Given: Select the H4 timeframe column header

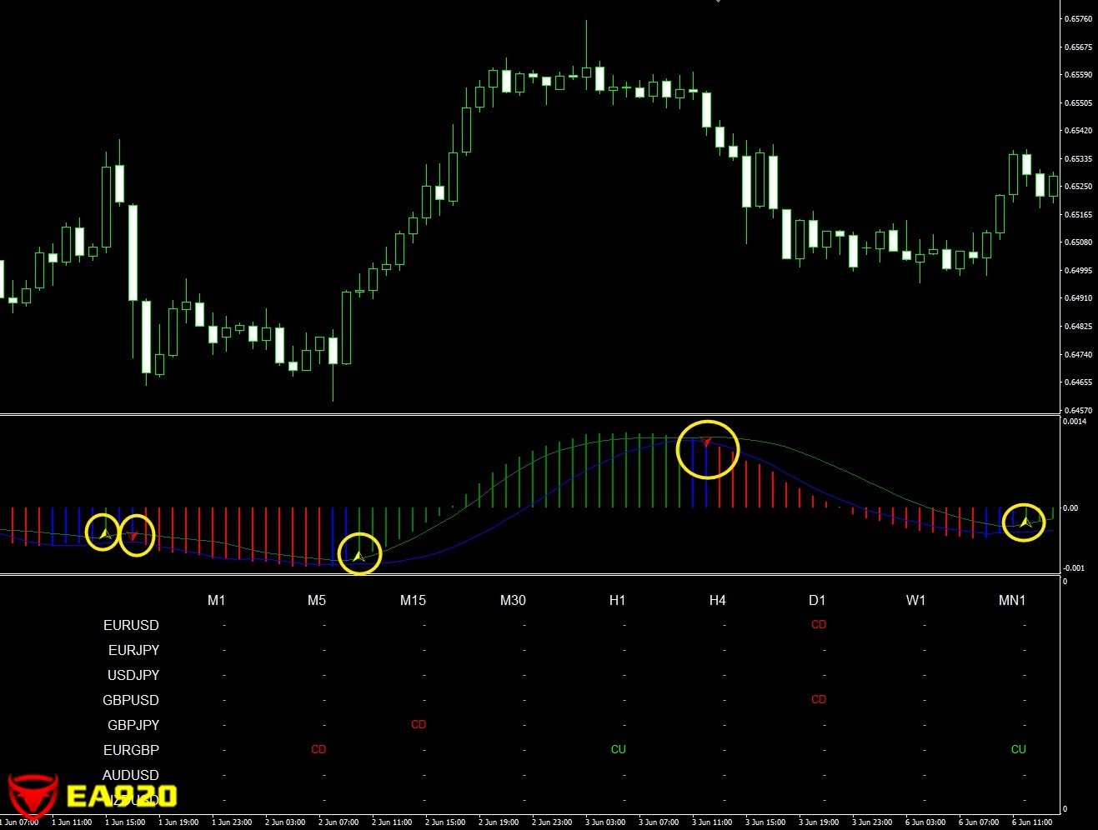Looking at the screenshot, I should (x=717, y=600).
